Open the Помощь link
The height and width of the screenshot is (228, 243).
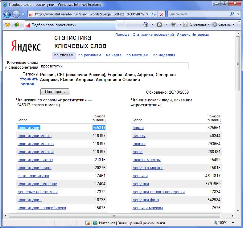coord(122,35)
